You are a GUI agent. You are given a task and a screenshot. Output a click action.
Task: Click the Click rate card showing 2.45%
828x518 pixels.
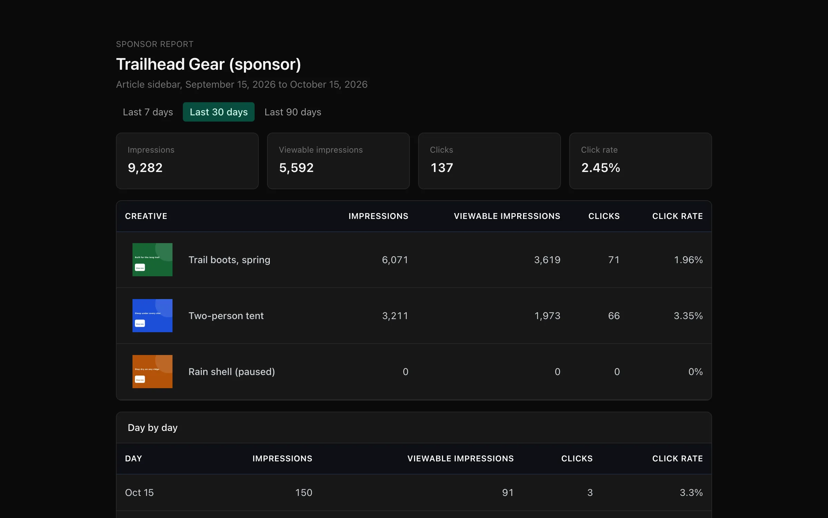point(641,161)
